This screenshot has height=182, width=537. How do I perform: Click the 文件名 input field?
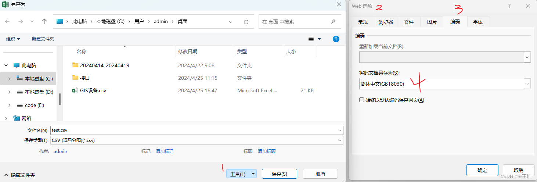pos(194,130)
